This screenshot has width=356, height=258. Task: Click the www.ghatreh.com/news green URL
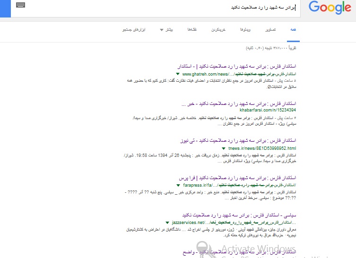(239, 74)
